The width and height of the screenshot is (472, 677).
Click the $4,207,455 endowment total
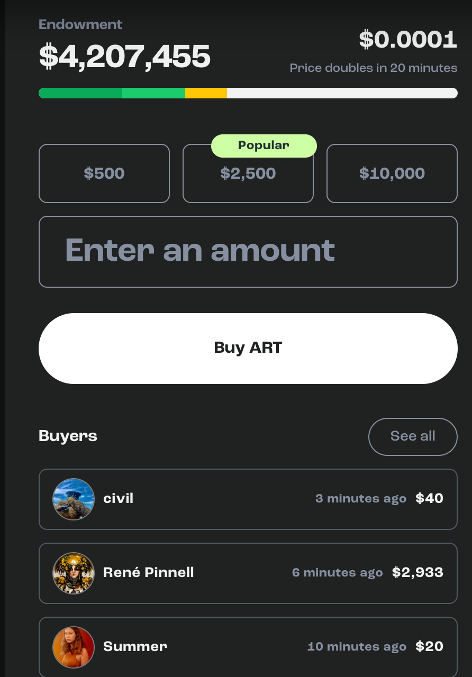pos(125,57)
